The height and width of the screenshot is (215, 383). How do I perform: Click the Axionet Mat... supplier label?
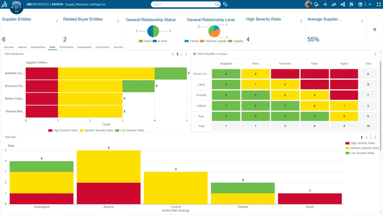(15, 111)
